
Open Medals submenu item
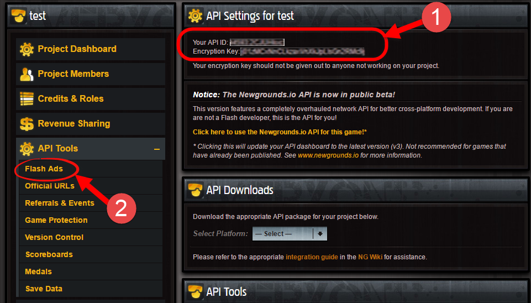point(91,271)
